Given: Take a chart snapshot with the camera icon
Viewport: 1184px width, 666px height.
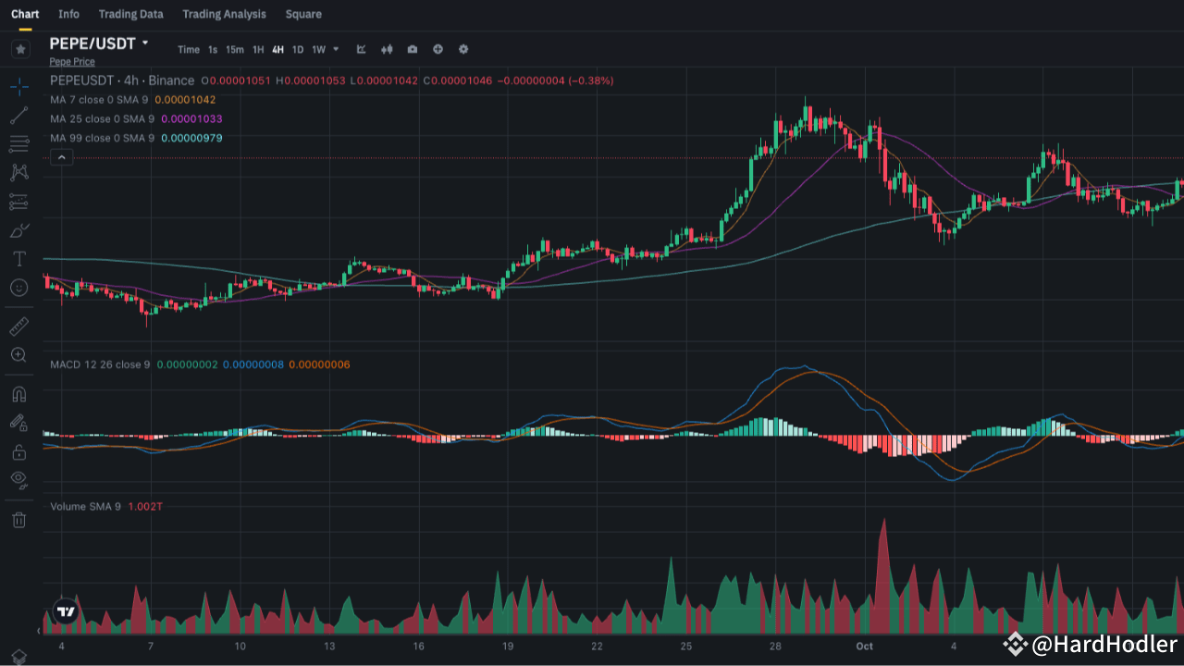Looking at the screenshot, I should pos(413,49).
